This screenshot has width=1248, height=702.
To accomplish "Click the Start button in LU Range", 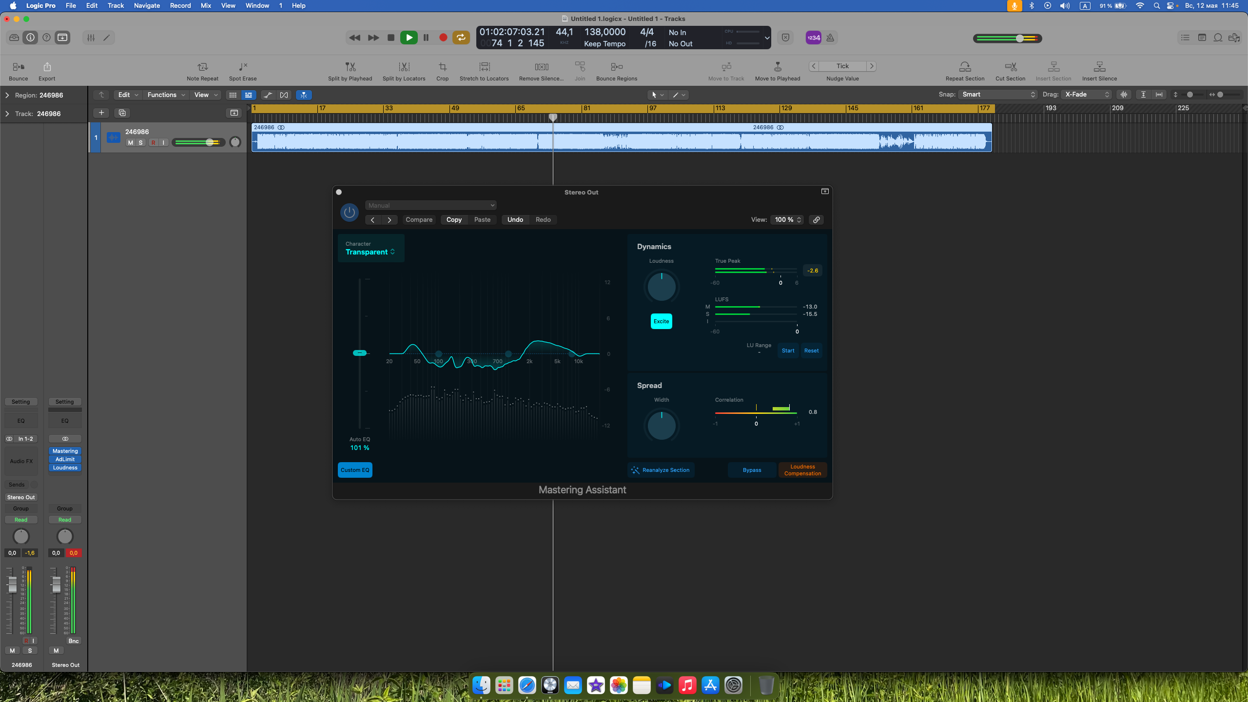I will [x=788, y=351].
